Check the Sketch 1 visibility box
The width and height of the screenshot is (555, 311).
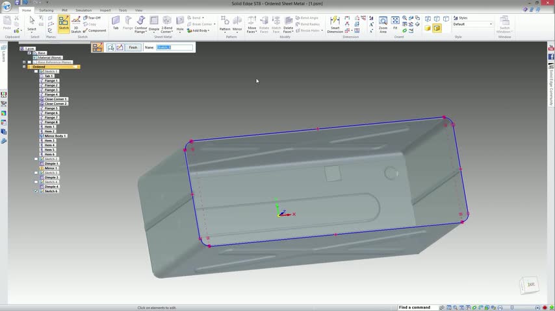coord(36,71)
